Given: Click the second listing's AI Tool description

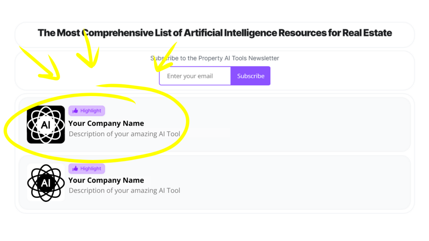Looking at the screenshot, I should [x=125, y=191].
